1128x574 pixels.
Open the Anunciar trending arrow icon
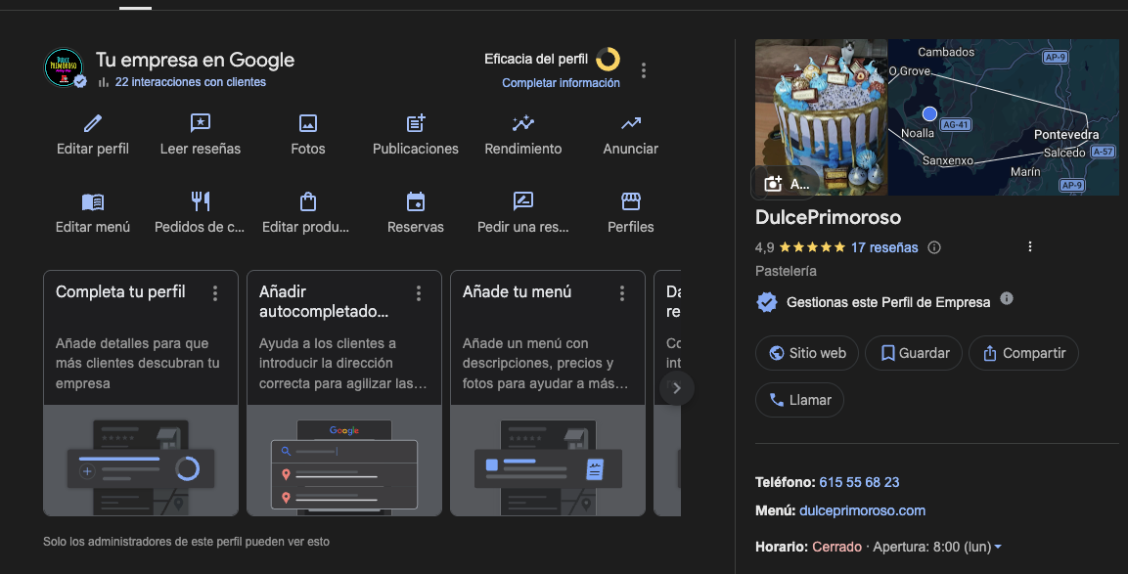[631, 123]
